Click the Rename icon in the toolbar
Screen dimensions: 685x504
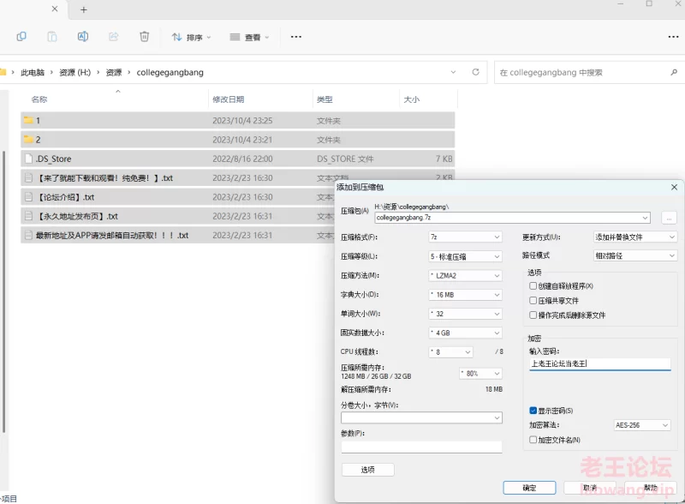[x=83, y=37]
